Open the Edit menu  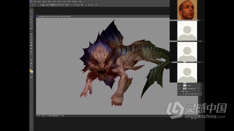(x=39, y=1)
